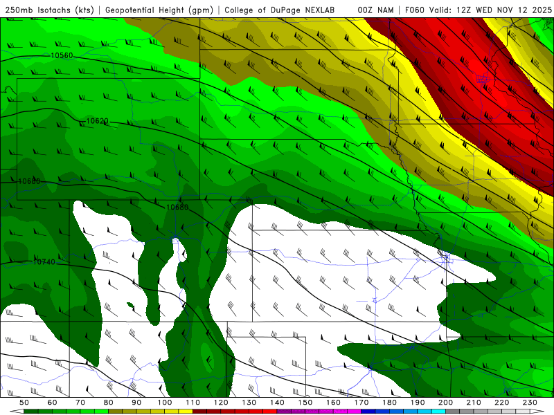Click the 230 label on the color scale
The height and width of the screenshot is (415, 554).
pos(530,403)
